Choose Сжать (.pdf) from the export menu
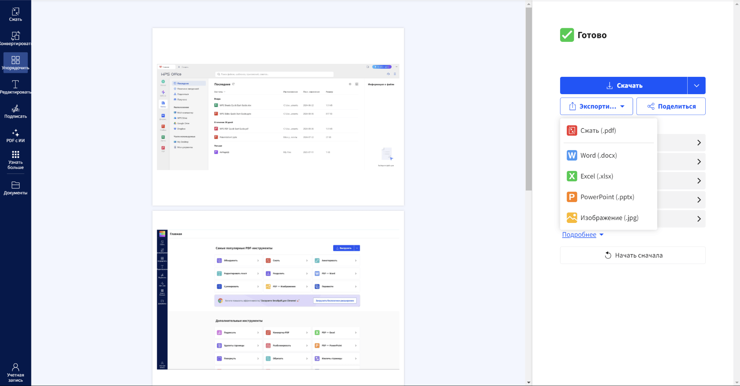740x386 pixels. point(608,131)
